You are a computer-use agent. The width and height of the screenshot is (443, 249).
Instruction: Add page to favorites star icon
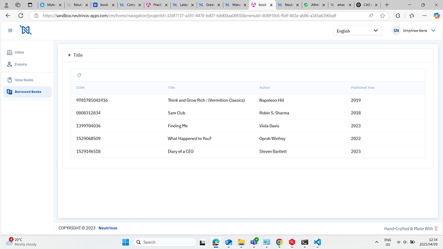point(383,16)
